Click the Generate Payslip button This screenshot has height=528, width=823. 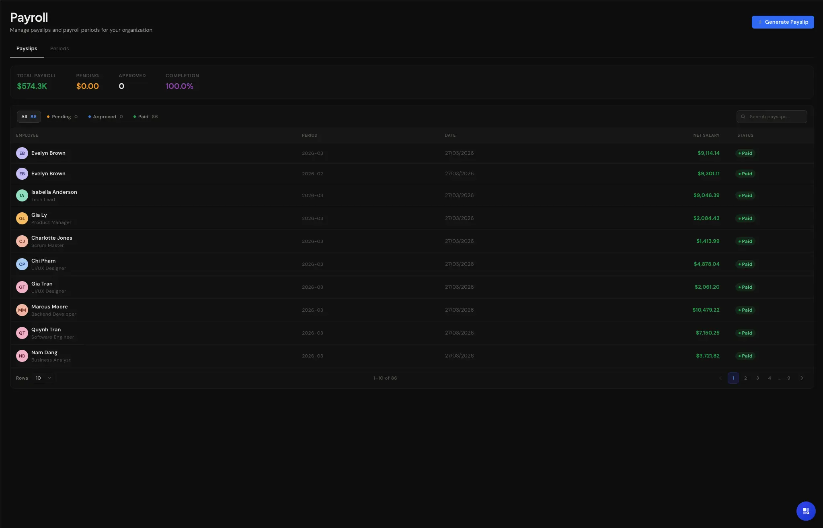tap(782, 22)
